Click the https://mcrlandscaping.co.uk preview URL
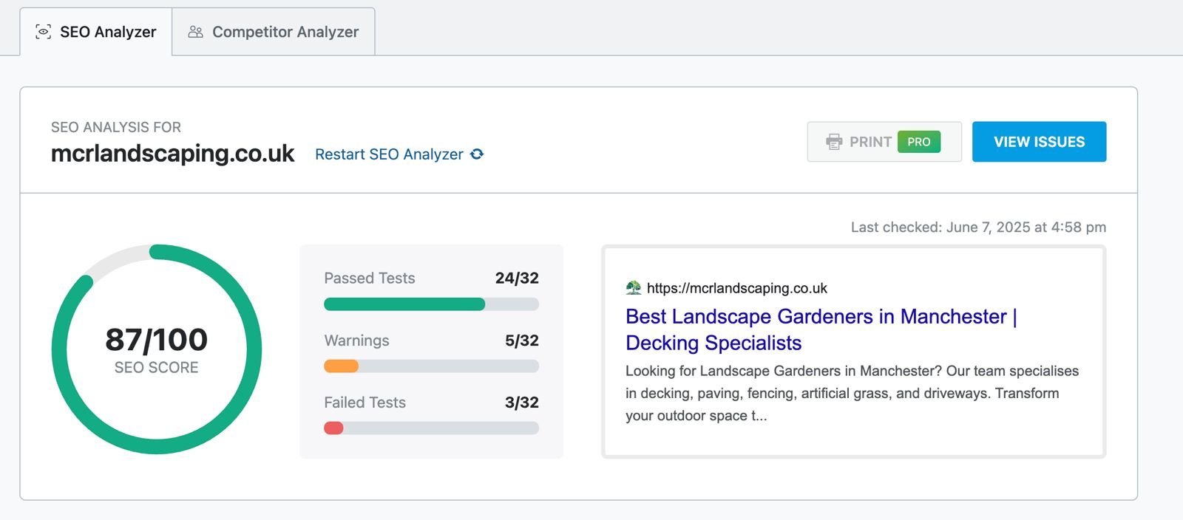The width and height of the screenshot is (1183, 520). [736, 288]
